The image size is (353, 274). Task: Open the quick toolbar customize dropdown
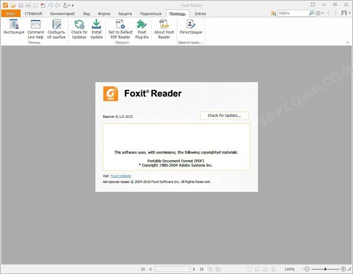tap(72, 5)
